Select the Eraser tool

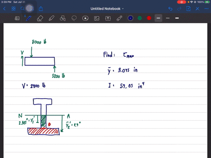pos(40,18)
